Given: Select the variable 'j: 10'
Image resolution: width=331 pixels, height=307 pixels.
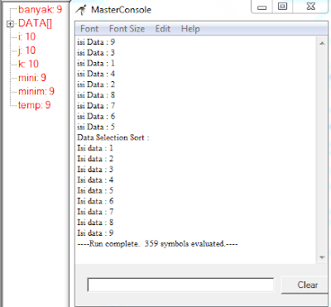Looking at the screenshot, I should (27, 50).
